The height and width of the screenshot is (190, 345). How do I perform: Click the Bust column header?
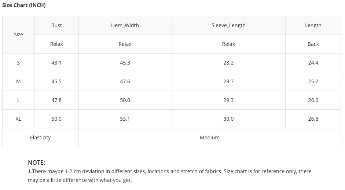pyautogui.click(x=56, y=25)
